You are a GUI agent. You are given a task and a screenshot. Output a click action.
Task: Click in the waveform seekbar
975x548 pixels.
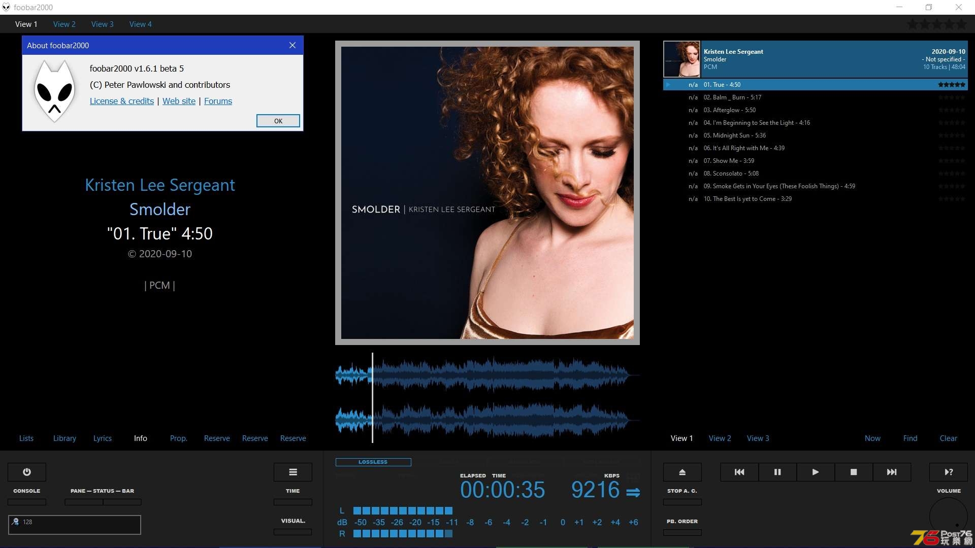pyautogui.click(x=487, y=398)
